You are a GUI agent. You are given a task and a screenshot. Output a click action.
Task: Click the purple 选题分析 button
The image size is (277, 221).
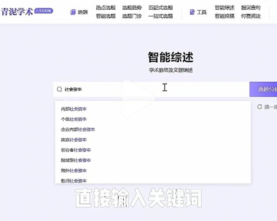click(x=263, y=89)
